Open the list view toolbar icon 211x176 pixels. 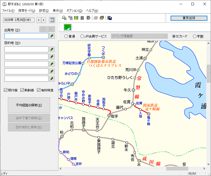tap(82, 18)
